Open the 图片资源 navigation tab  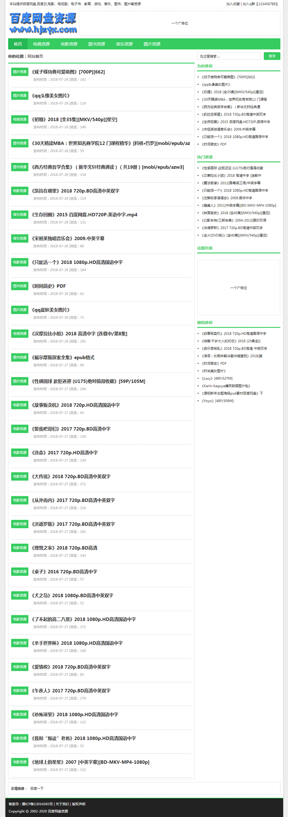pos(152,44)
